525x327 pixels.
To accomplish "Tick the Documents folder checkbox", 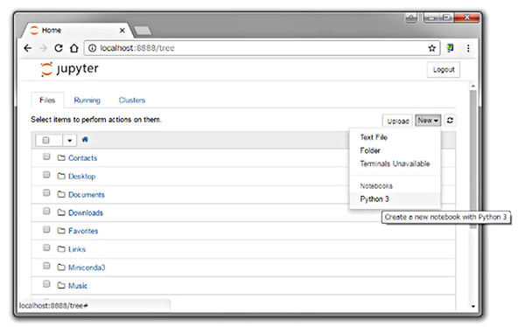I will [x=46, y=193].
